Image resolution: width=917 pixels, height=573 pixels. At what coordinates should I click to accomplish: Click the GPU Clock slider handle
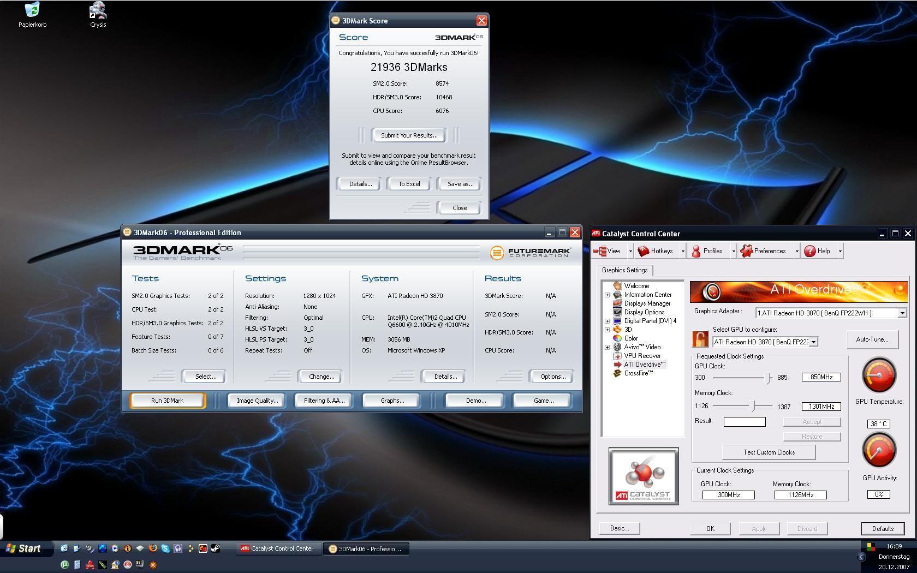click(x=769, y=378)
